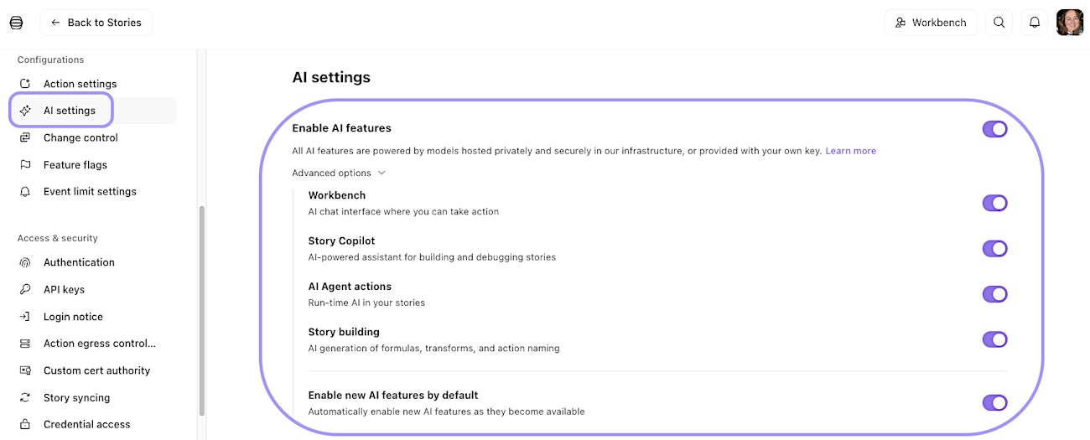Click the search magnifier icon

pyautogui.click(x=999, y=23)
